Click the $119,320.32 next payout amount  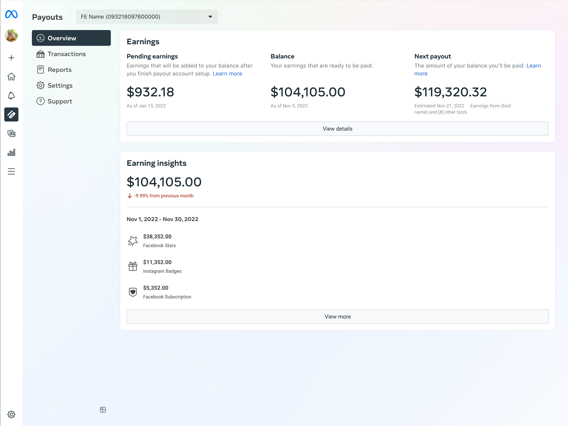coord(451,92)
